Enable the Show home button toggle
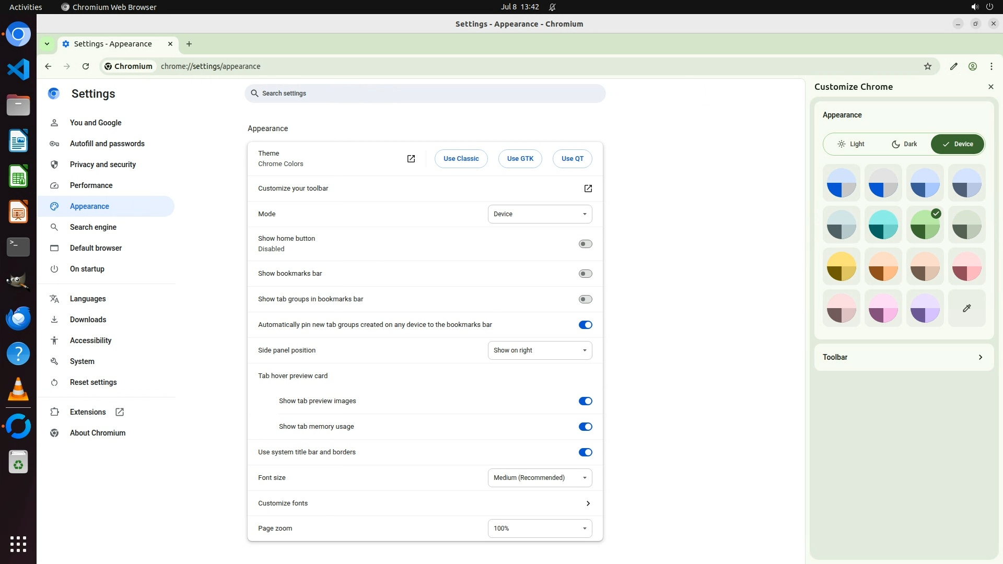Screen dimensions: 1003x564 [x=585, y=244]
